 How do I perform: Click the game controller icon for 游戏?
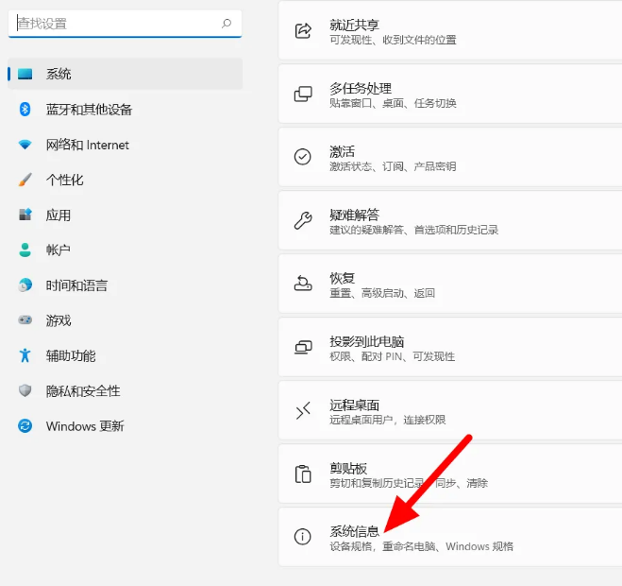coord(25,320)
